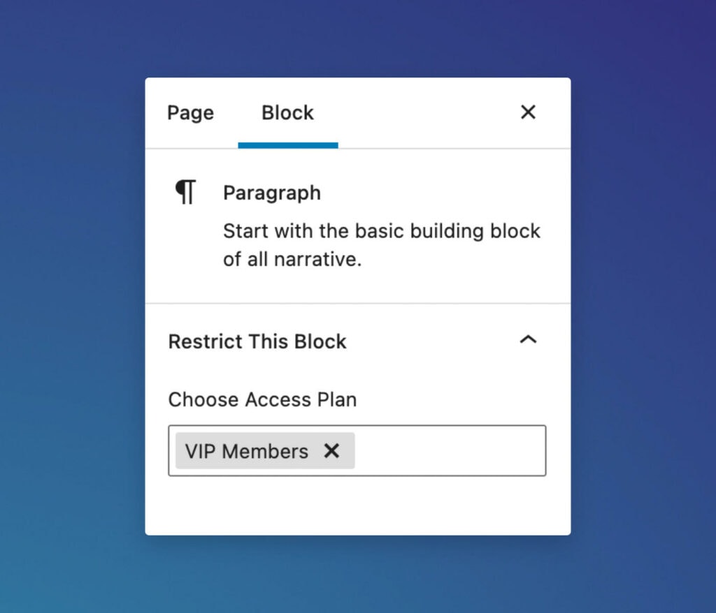The image size is (716, 613).
Task: Remove VIP Members using its delete icon
Action: pos(332,451)
